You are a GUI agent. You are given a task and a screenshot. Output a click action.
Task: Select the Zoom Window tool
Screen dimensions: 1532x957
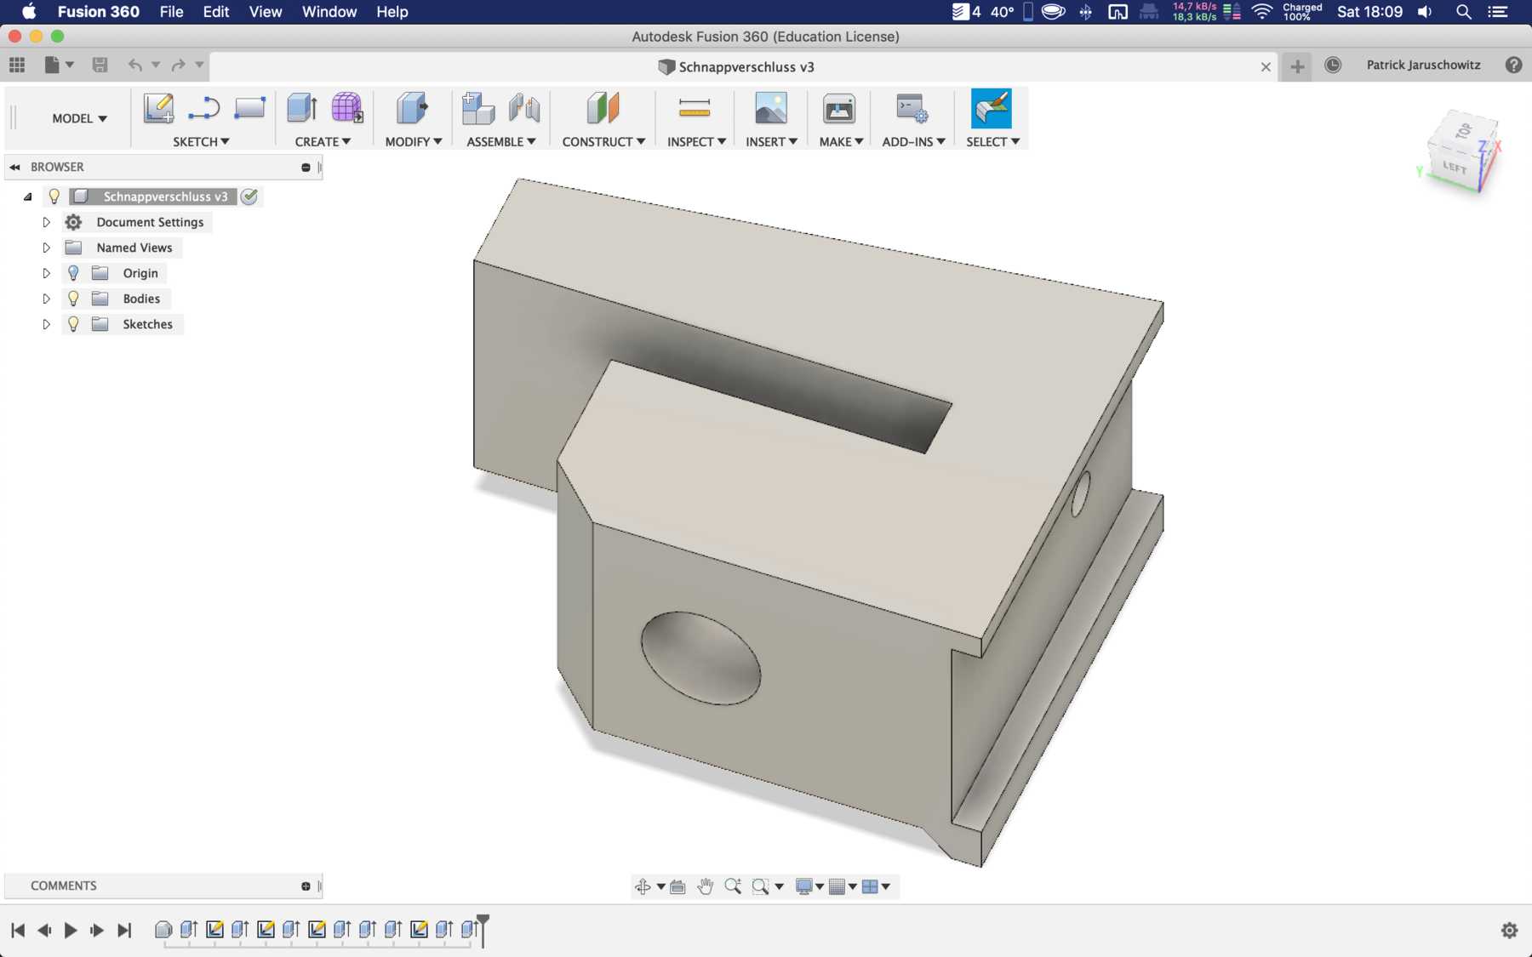click(760, 886)
